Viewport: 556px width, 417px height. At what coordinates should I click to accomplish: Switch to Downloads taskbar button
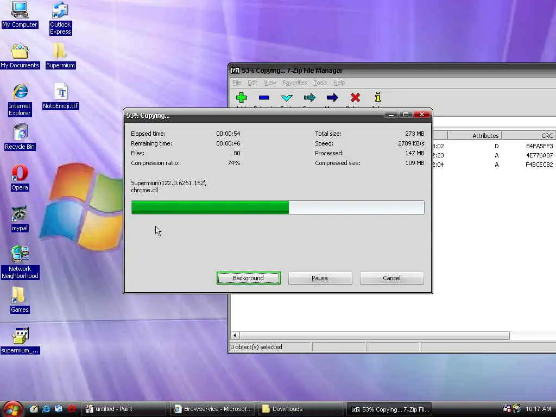pyautogui.click(x=301, y=409)
